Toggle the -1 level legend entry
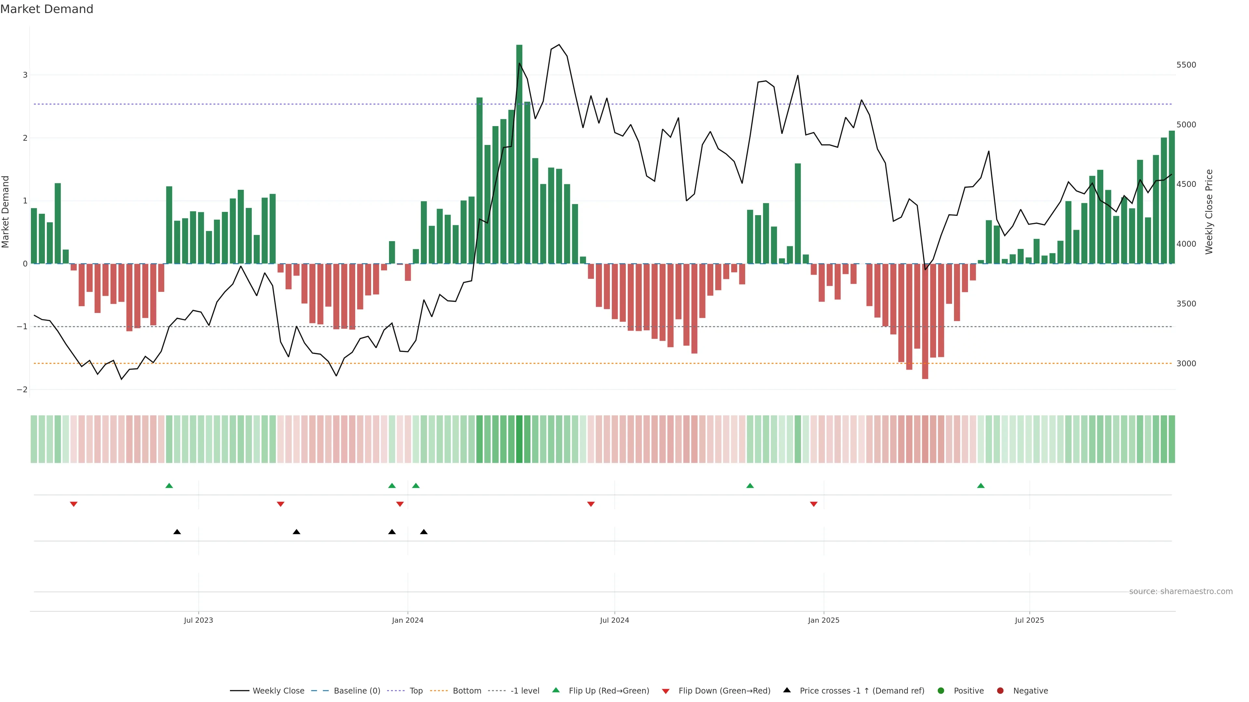The image size is (1249, 702). click(x=525, y=691)
